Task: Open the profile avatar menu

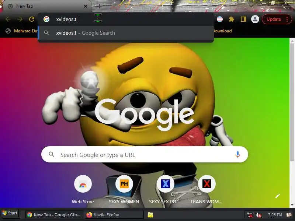Action: [x=255, y=19]
